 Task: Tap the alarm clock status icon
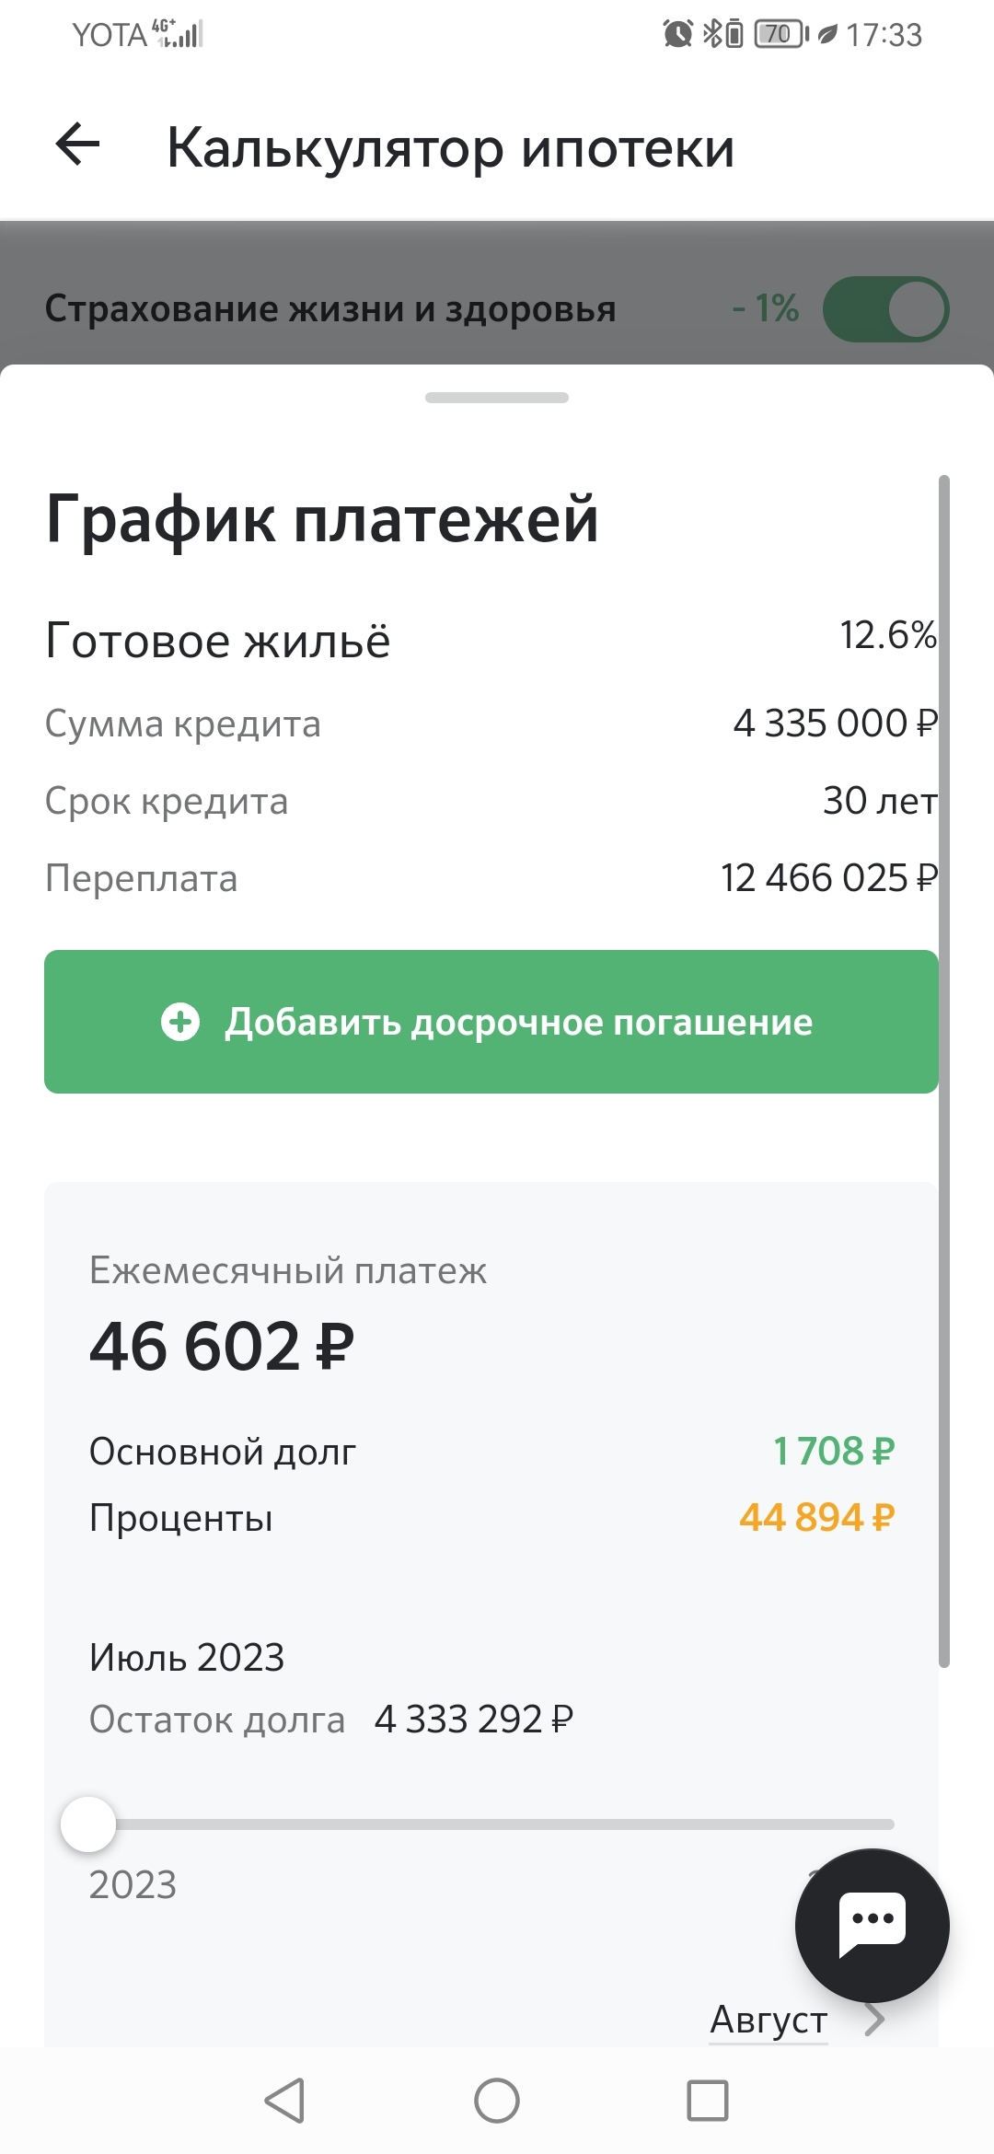click(678, 35)
